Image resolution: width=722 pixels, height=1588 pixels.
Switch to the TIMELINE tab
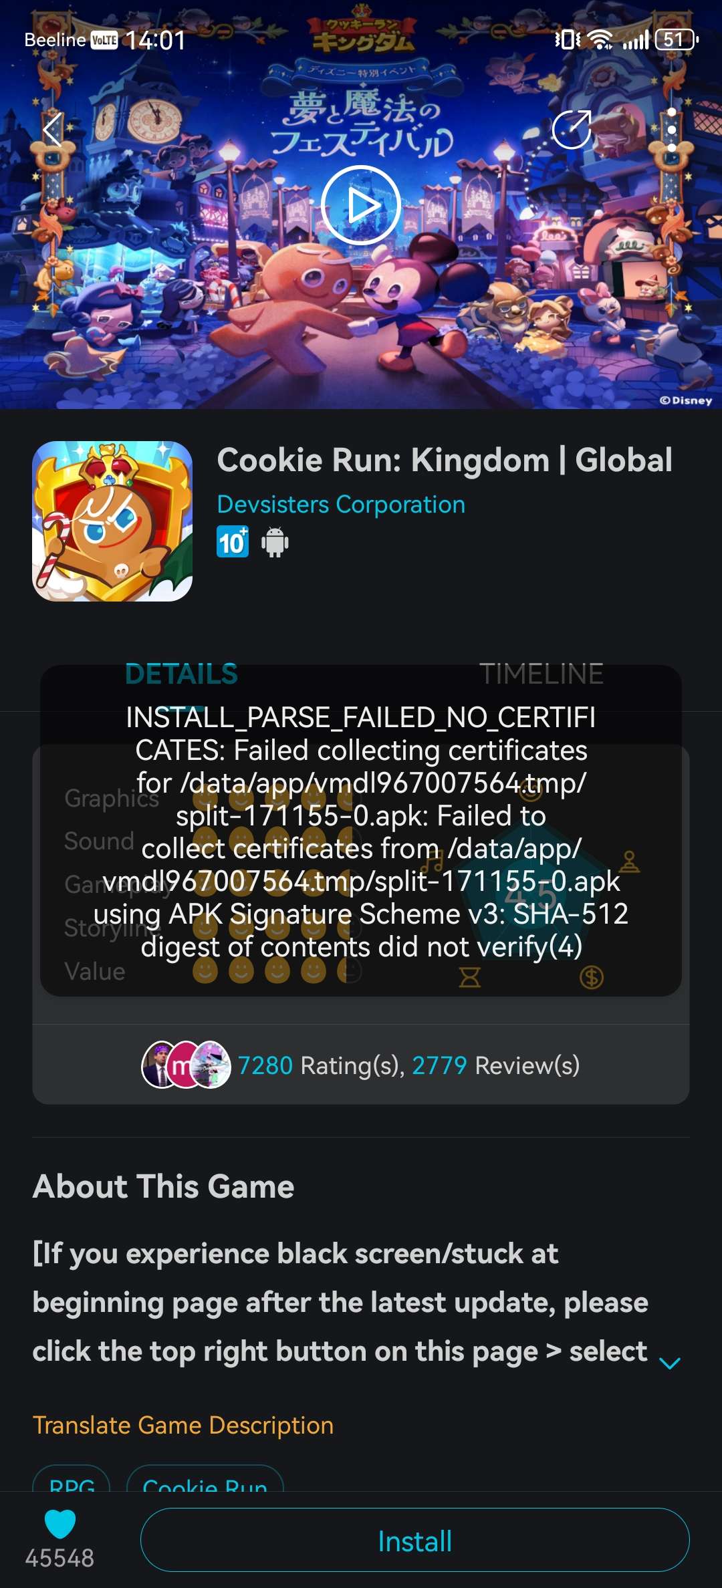(x=541, y=674)
